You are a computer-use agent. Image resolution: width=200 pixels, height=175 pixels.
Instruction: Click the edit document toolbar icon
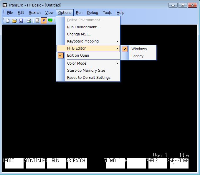point(37,21)
